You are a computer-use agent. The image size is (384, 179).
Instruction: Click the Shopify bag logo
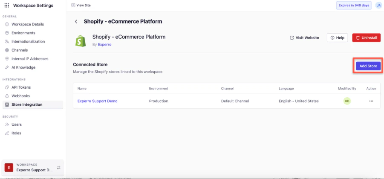point(81,40)
